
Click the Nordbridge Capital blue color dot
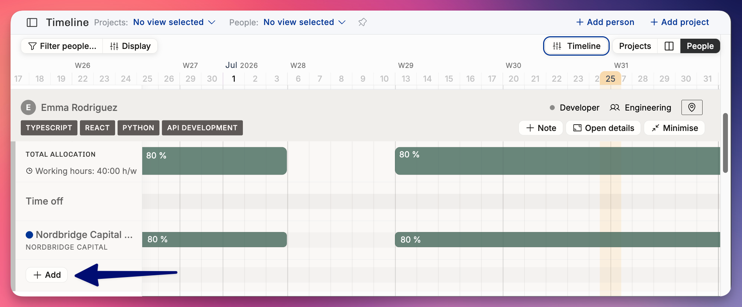(30, 235)
